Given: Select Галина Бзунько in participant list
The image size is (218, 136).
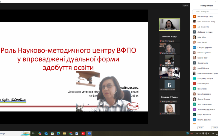Looking at the screenshot, I should click(x=205, y=84).
